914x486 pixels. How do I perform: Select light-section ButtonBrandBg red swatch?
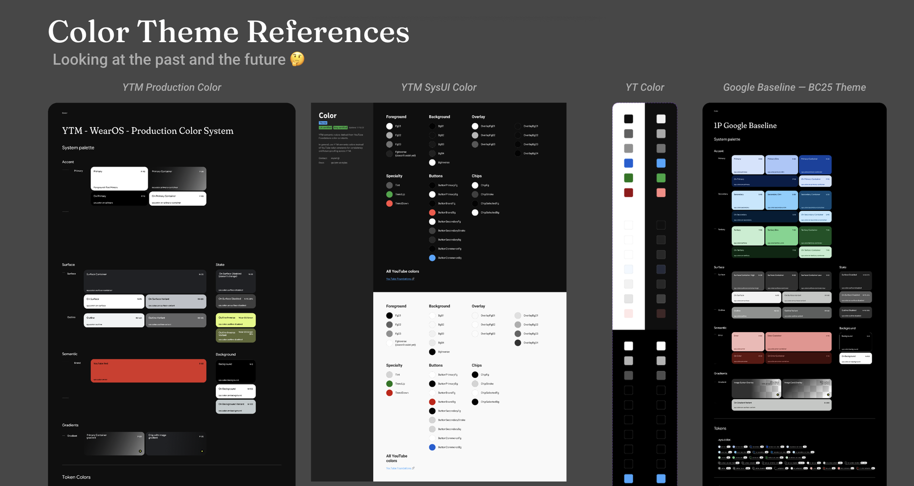point(432,402)
